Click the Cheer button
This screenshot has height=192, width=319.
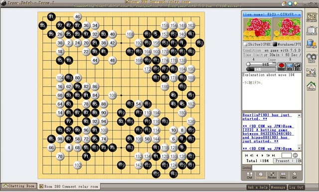click(x=281, y=67)
